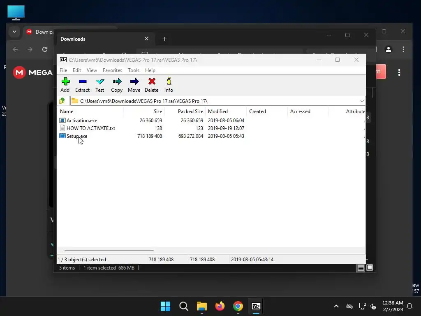Open MEGA page three-dot options menu
The width and height of the screenshot is (421, 316).
399,72
